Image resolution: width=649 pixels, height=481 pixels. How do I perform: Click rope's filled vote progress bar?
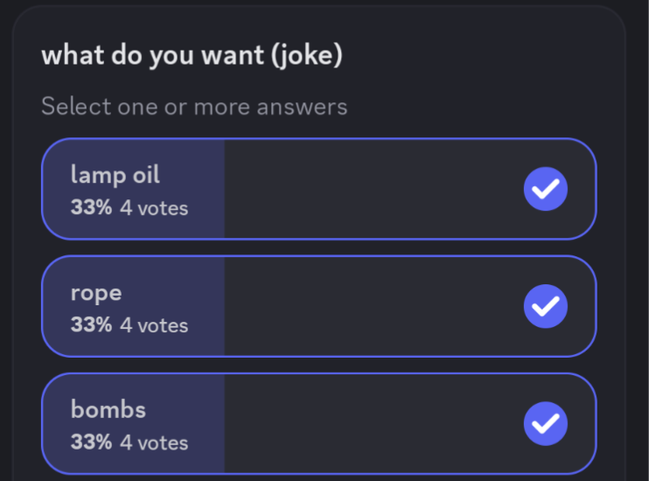pyautogui.click(x=133, y=306)
